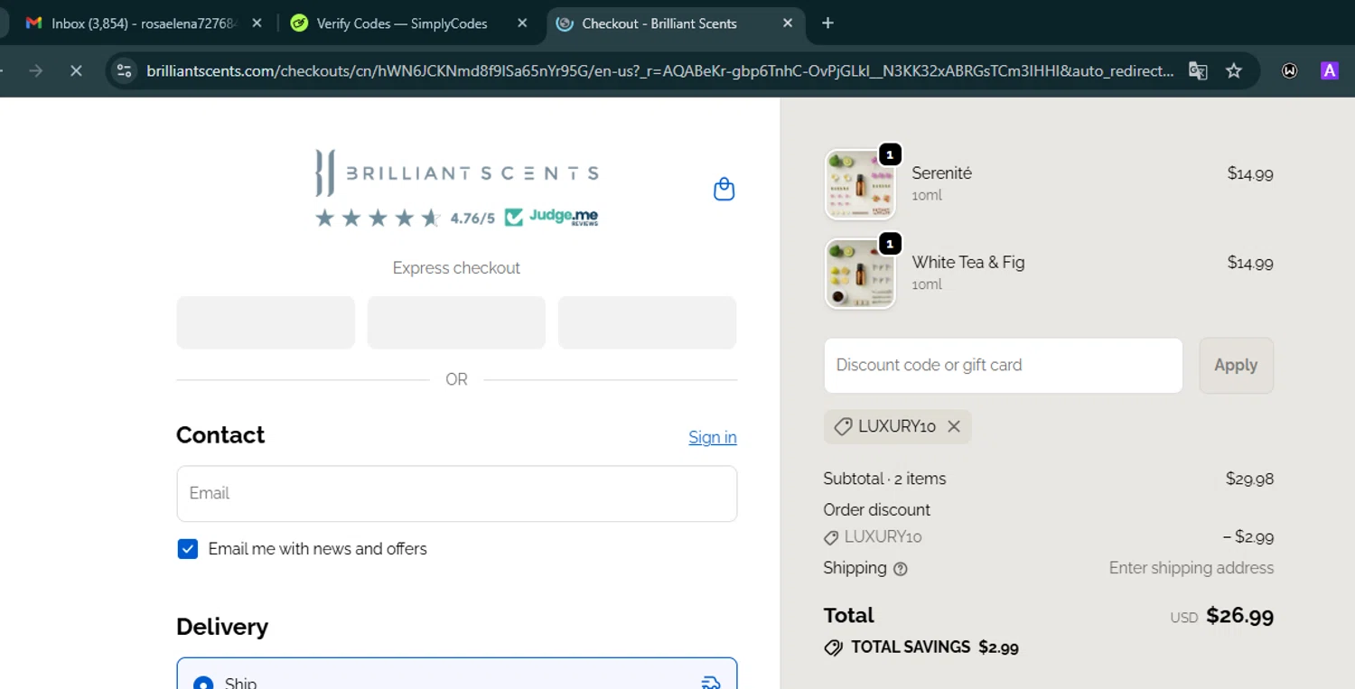Switch to the Verify Codes SimplyCodes tab

click(403, 23)
